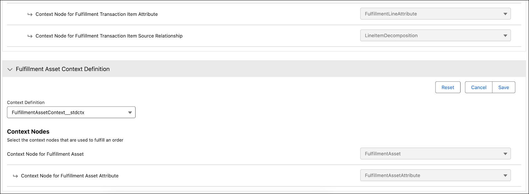Click the dropdown arrow on FulfillmentLineAttribute picker
The width and height of the screenshot is (529, 194).
click(505, 14)
